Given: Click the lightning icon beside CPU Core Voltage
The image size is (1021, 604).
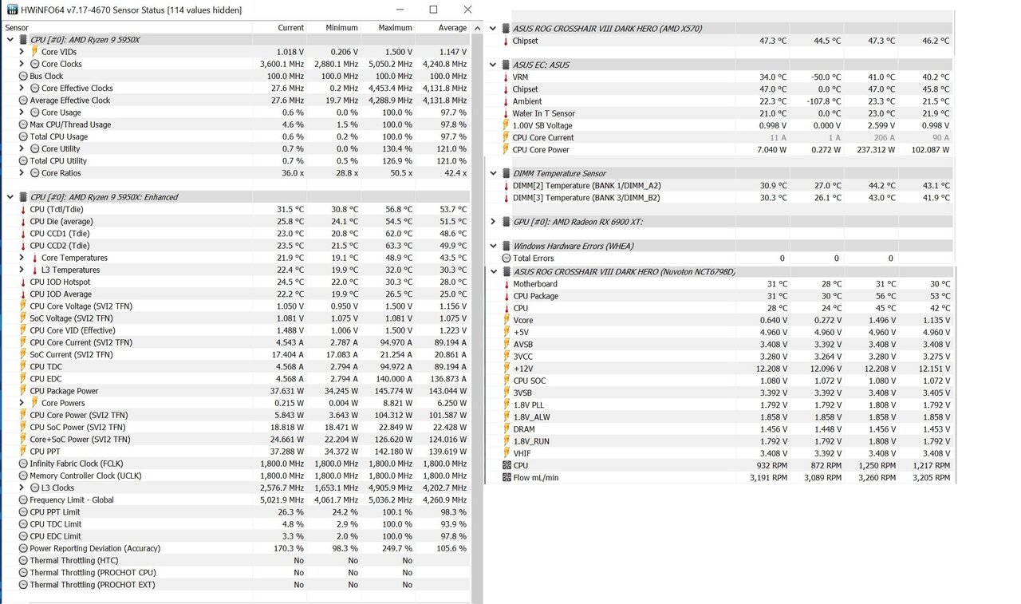Looking at the screenshot, I should 24,306.
